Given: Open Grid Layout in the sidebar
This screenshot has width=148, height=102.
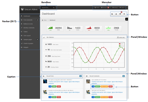Looking at the screenshot, I should coord(30,36).
